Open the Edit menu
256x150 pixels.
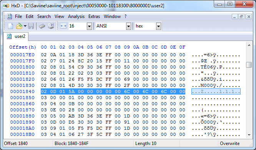[x=30, y=16]
